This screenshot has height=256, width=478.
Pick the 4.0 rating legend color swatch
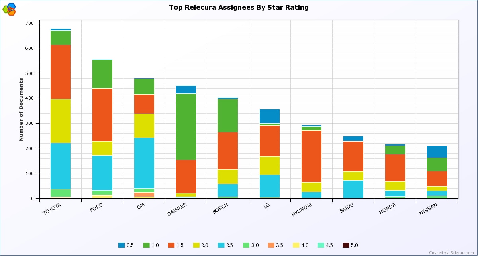click(296, 245)
